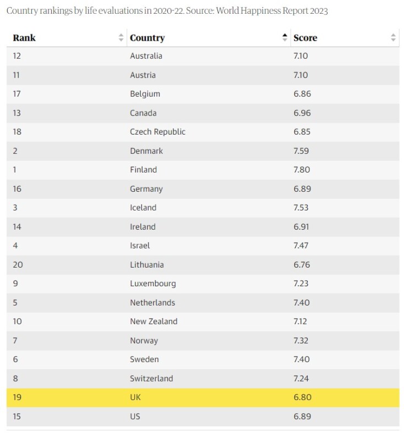This screenshot has width=404, height=439.
Task: Click the Luxembourg country name
Action: (153, 284)
